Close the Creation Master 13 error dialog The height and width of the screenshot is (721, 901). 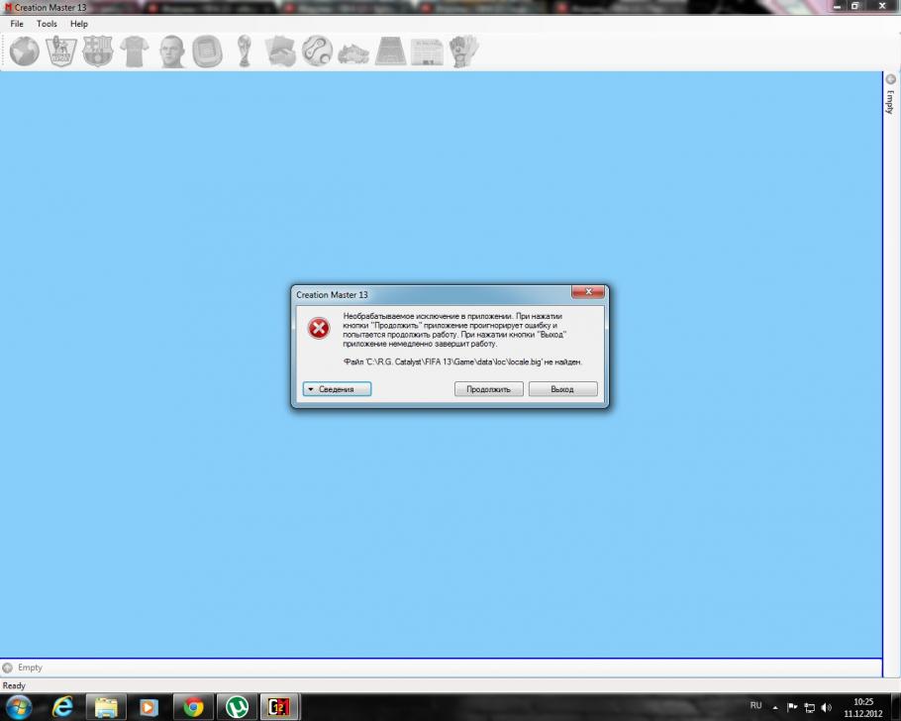pyautogui.click(x=588, y=292)
